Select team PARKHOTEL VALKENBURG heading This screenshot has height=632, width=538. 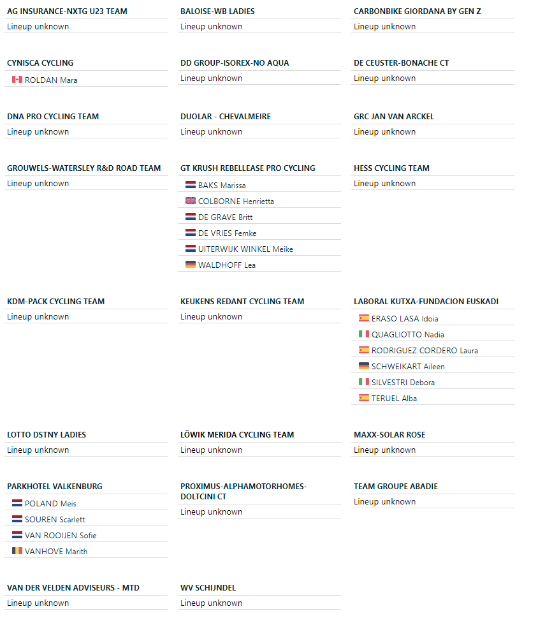click(55, 487)
